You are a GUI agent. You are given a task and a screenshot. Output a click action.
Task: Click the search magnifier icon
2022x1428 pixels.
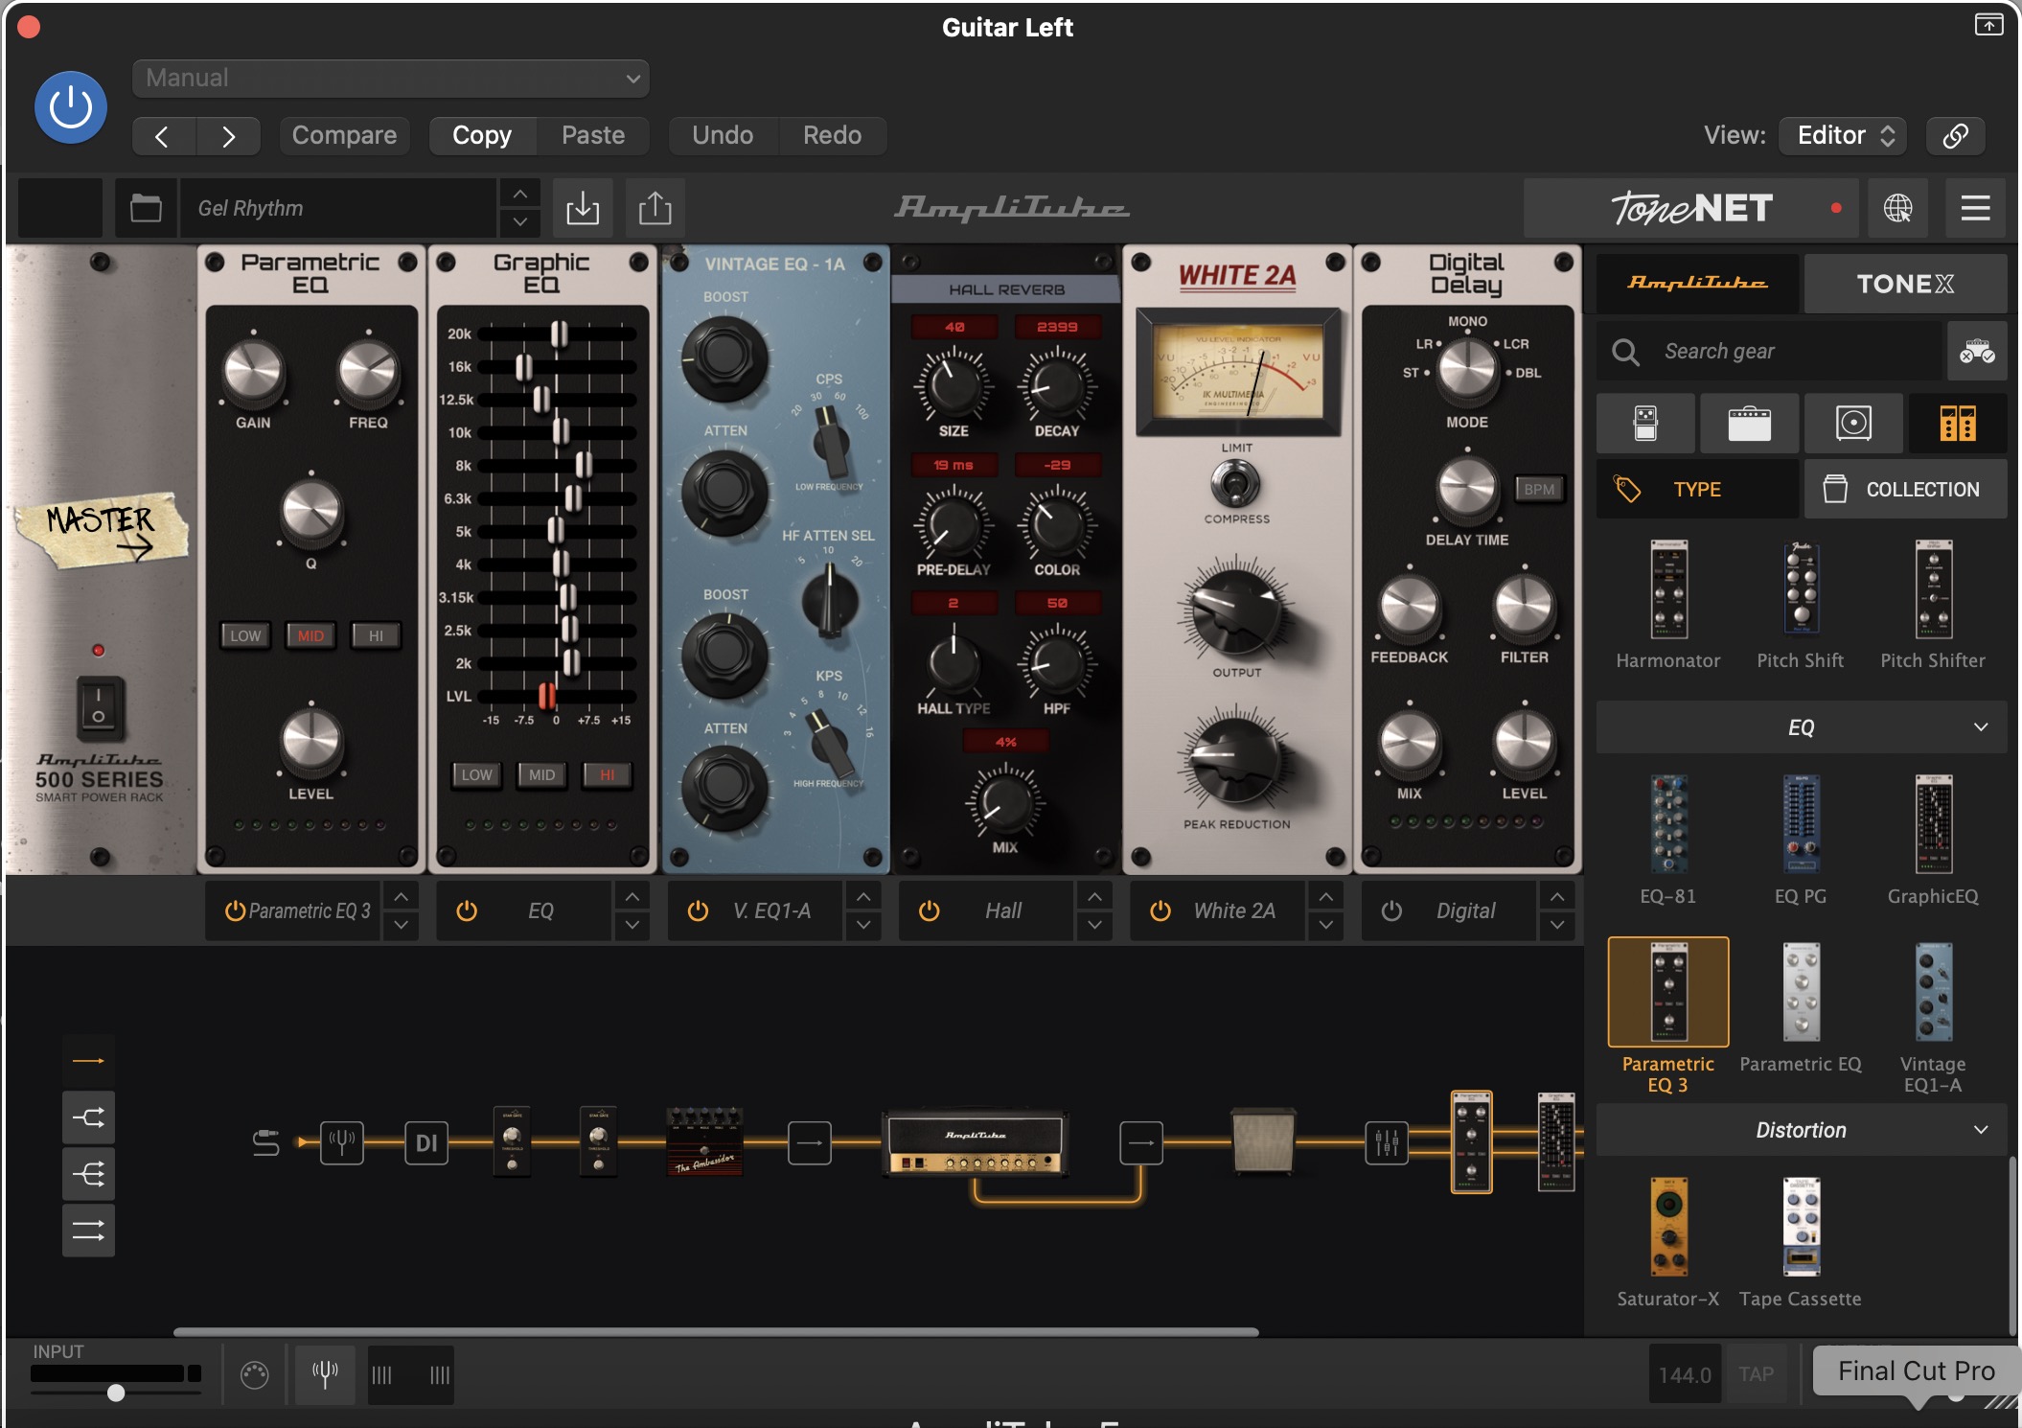pos(1625,352)
